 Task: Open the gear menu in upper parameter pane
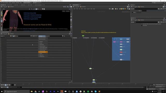pyautogui.click(x=158, y=9)
